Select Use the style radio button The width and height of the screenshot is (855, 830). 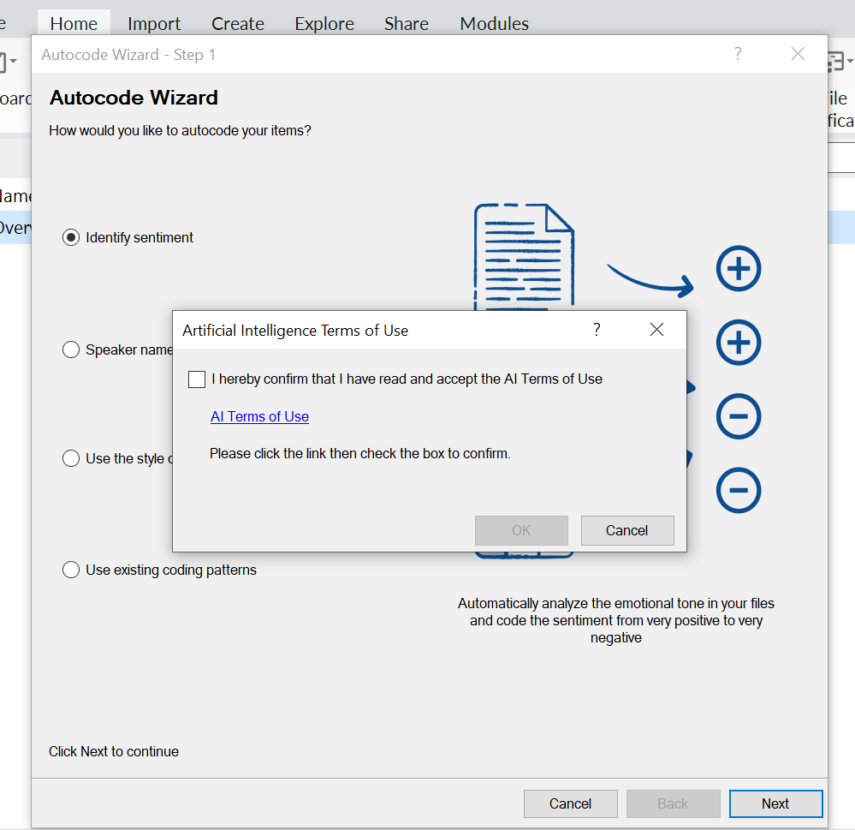(x=71, y=458)
